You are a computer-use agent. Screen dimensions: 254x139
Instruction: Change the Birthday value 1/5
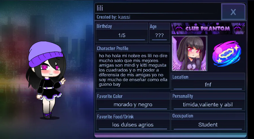(x=122, y=36)
